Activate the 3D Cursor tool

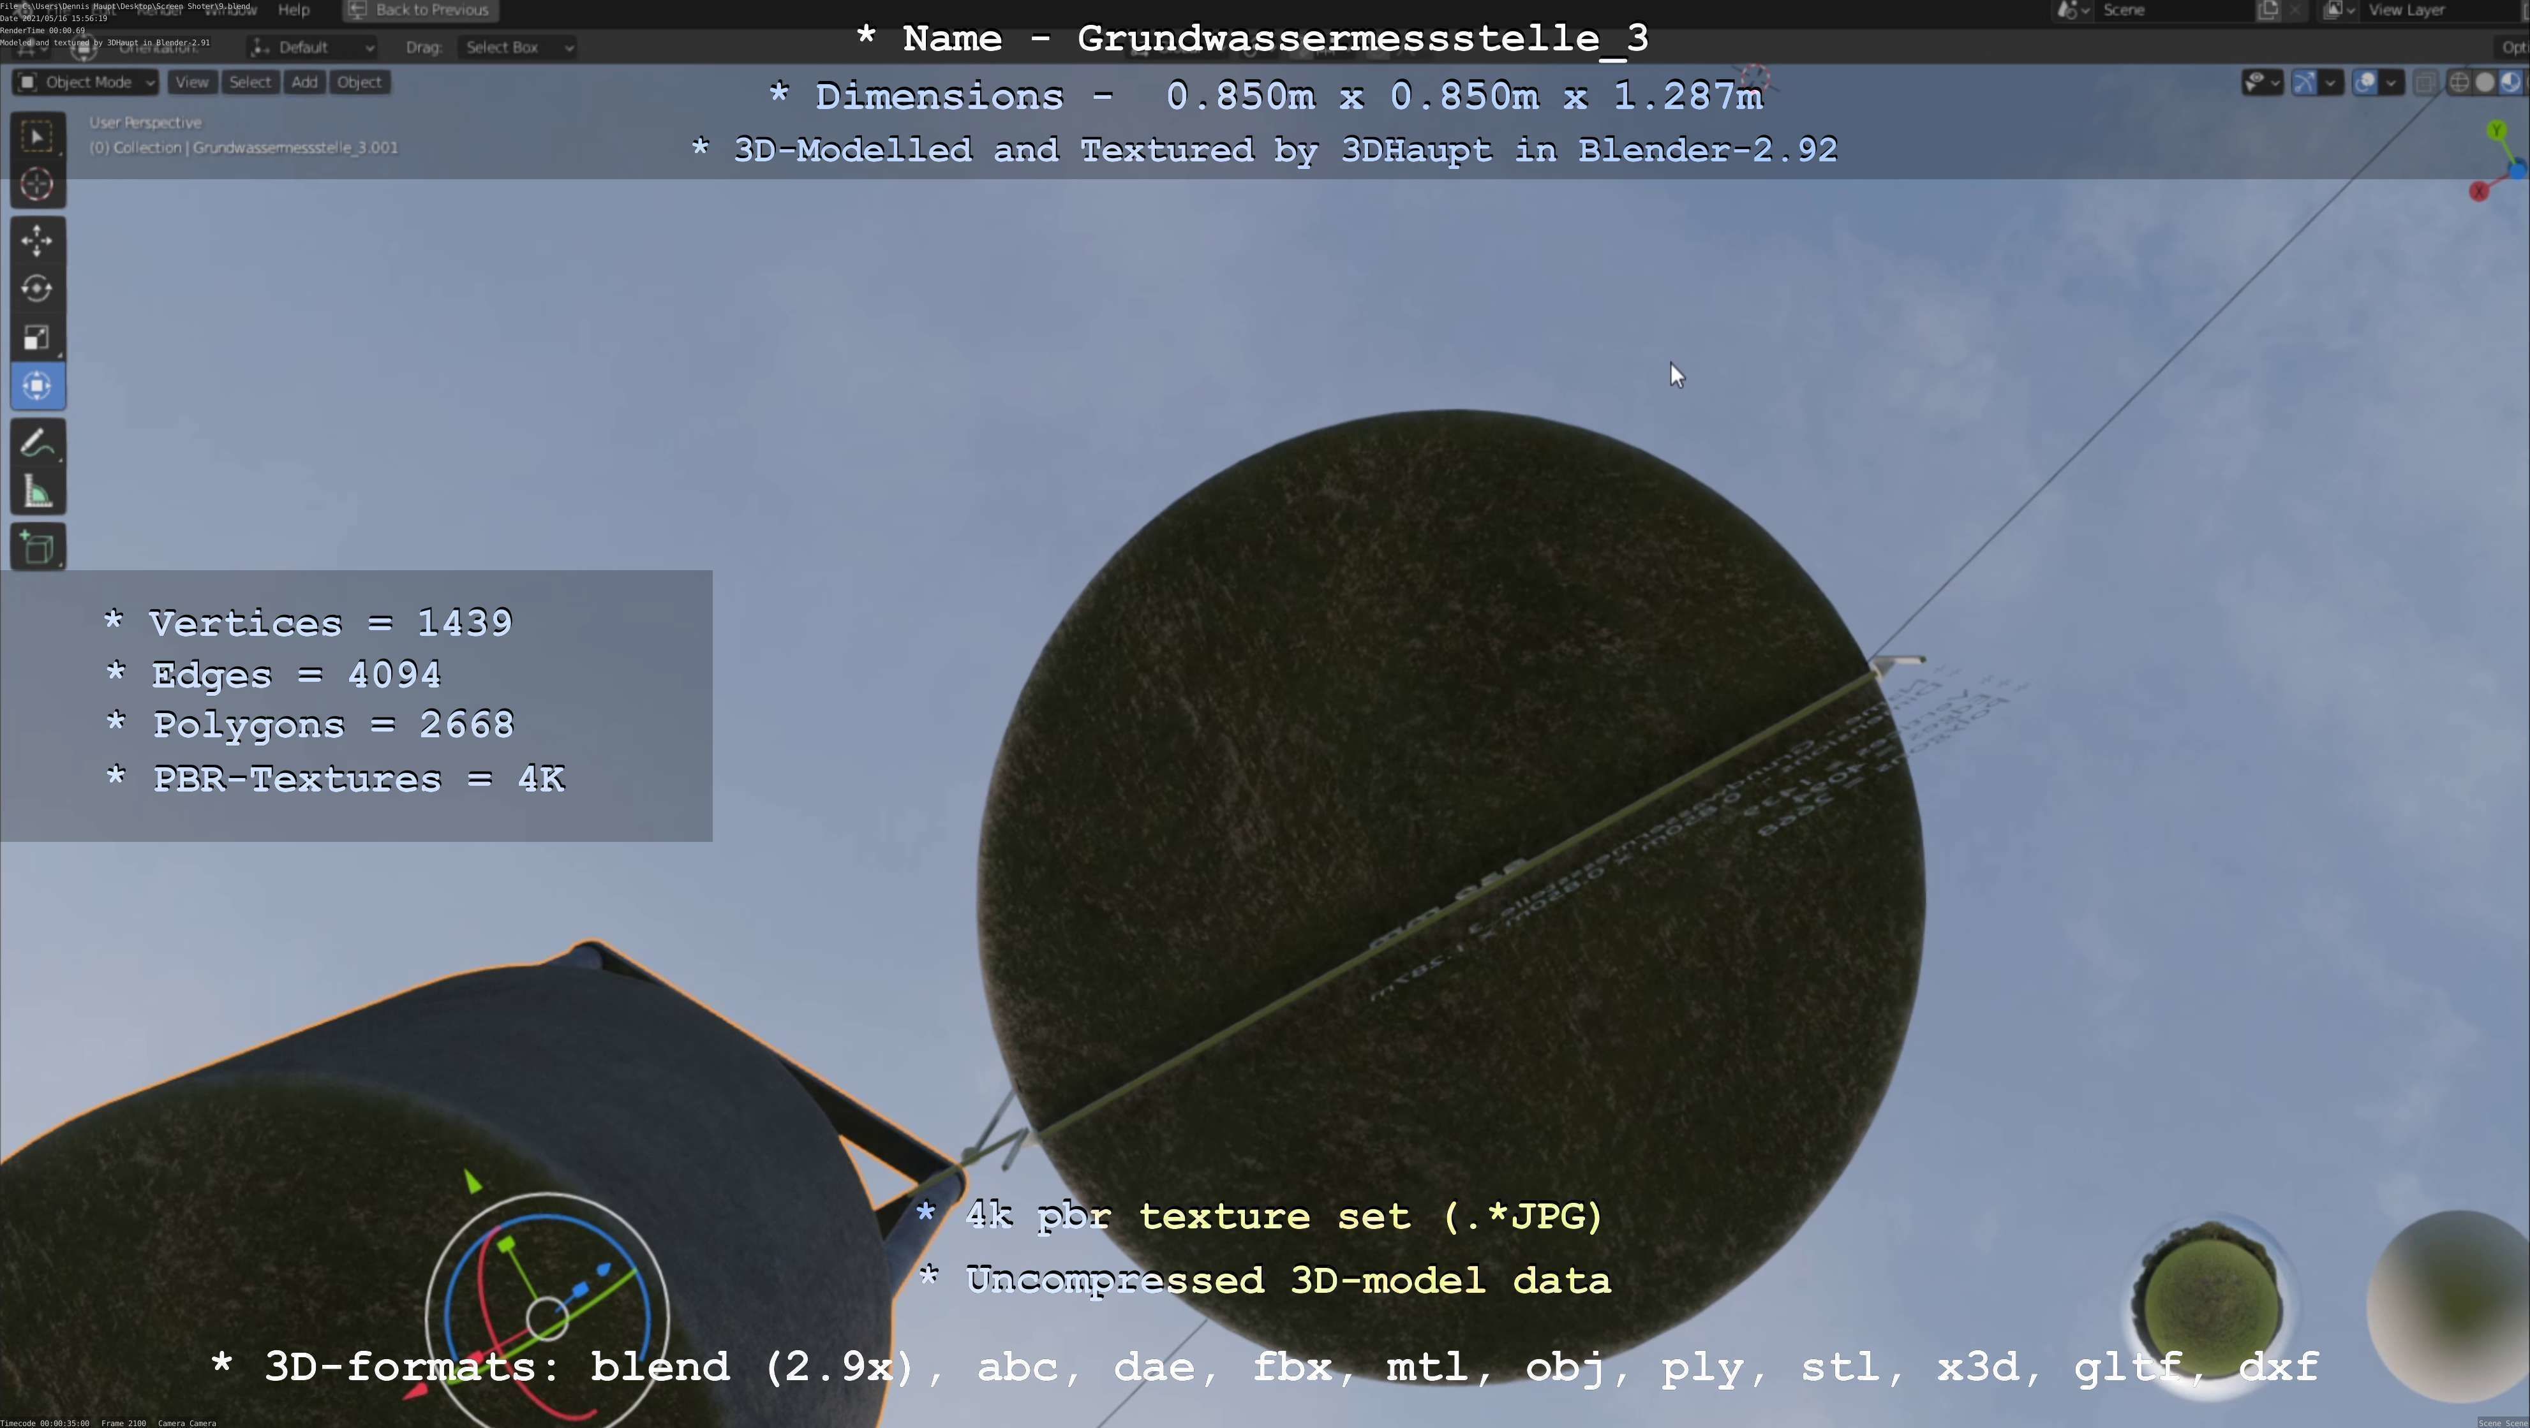(x=37, y=184)
